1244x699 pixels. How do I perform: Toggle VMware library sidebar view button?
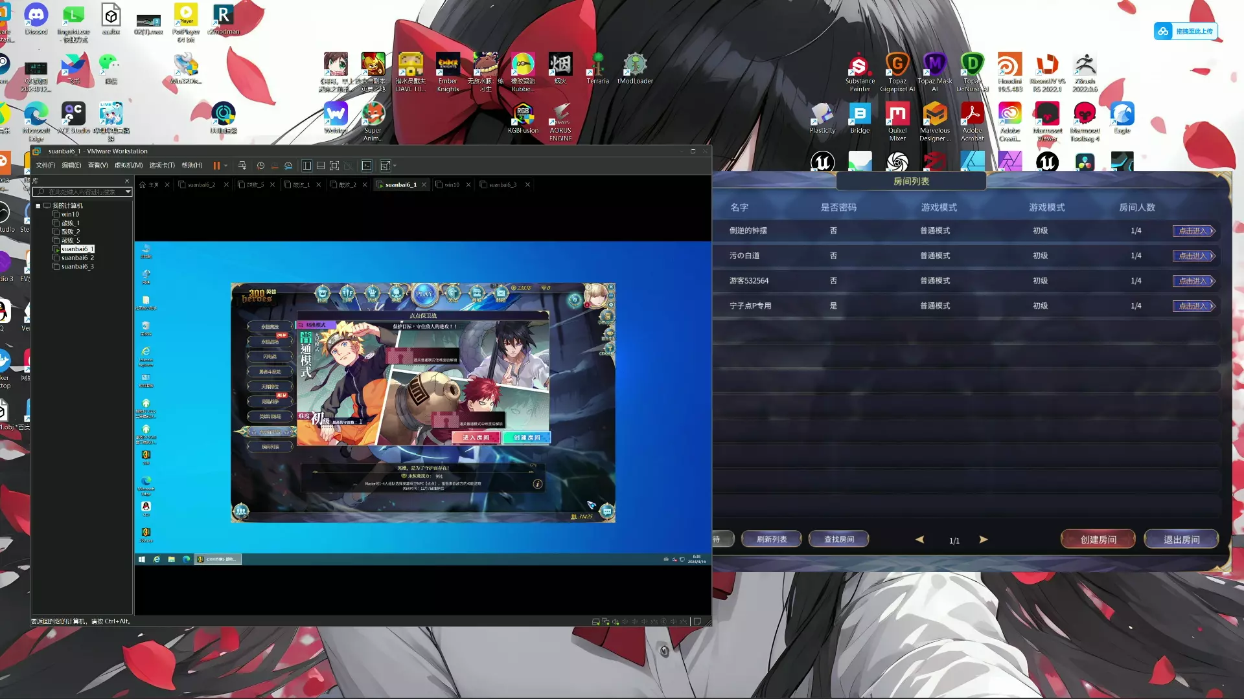point(307,166)
